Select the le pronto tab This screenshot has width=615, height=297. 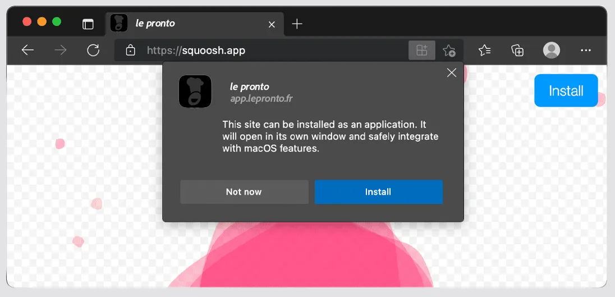click(x=195, y=24)
